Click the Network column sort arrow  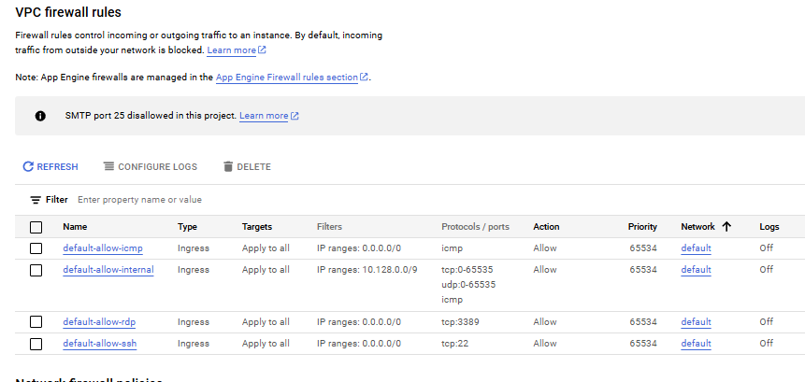click(726, 227)
